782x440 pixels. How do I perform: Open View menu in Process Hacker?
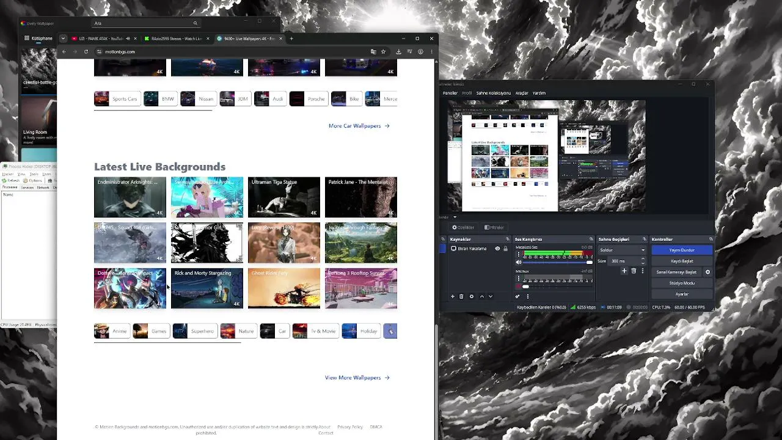click(x=21, y=174)
